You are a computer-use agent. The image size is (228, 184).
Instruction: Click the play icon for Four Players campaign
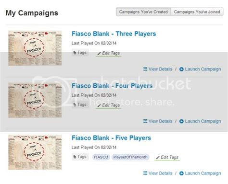(x=181, y=121)
